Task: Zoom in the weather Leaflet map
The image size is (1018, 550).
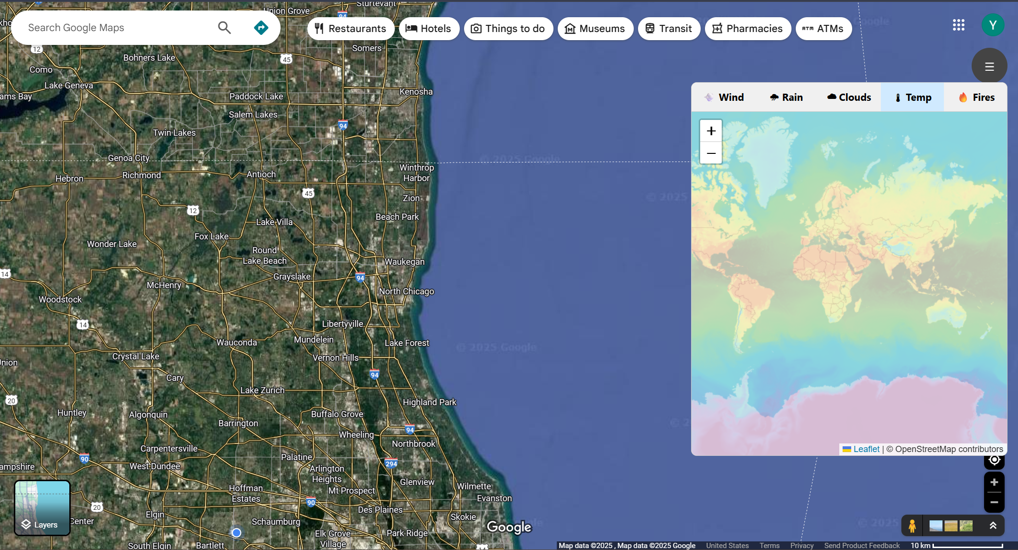Action: [x=711, y=131]
